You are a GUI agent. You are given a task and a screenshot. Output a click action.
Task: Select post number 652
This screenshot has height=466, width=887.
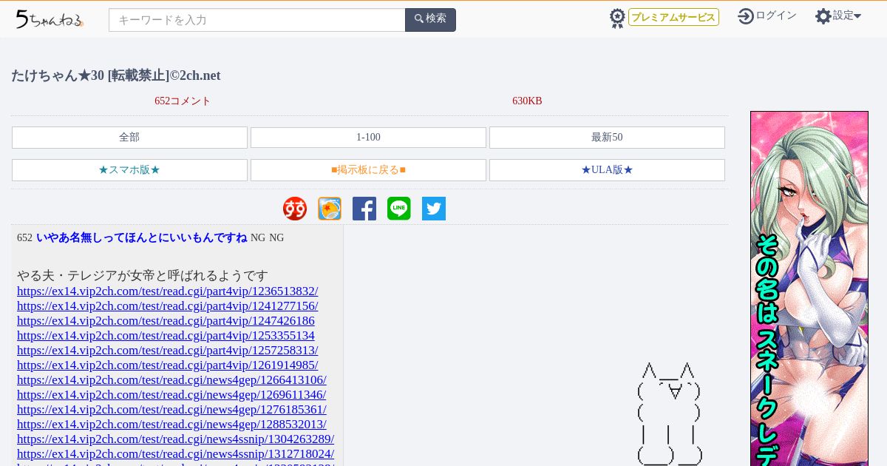click(x=24, y=238)
